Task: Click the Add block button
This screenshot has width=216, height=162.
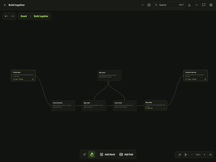Action: pyautogui.click(x=107, y=154)
